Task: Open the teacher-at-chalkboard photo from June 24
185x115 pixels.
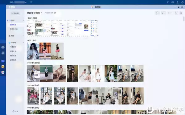Action: (x=46, y=74)
